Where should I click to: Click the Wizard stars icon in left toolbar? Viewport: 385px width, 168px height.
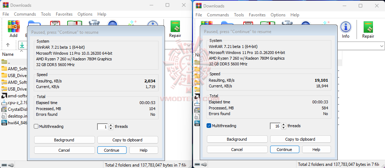click(133, 23)
